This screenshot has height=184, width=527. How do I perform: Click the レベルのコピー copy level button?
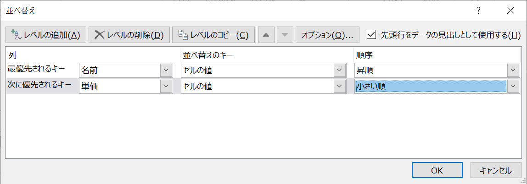click(213, 35)
